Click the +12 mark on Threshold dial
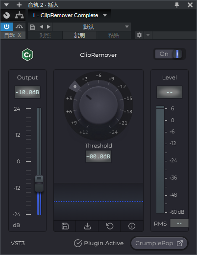This screenshot has height=255, width=197. point(84,132)
